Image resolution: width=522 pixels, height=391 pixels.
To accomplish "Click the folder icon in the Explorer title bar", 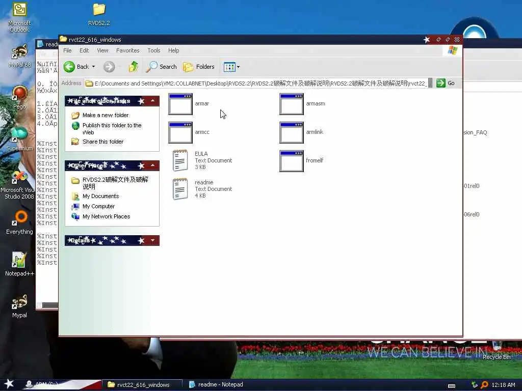I will 63,39.
